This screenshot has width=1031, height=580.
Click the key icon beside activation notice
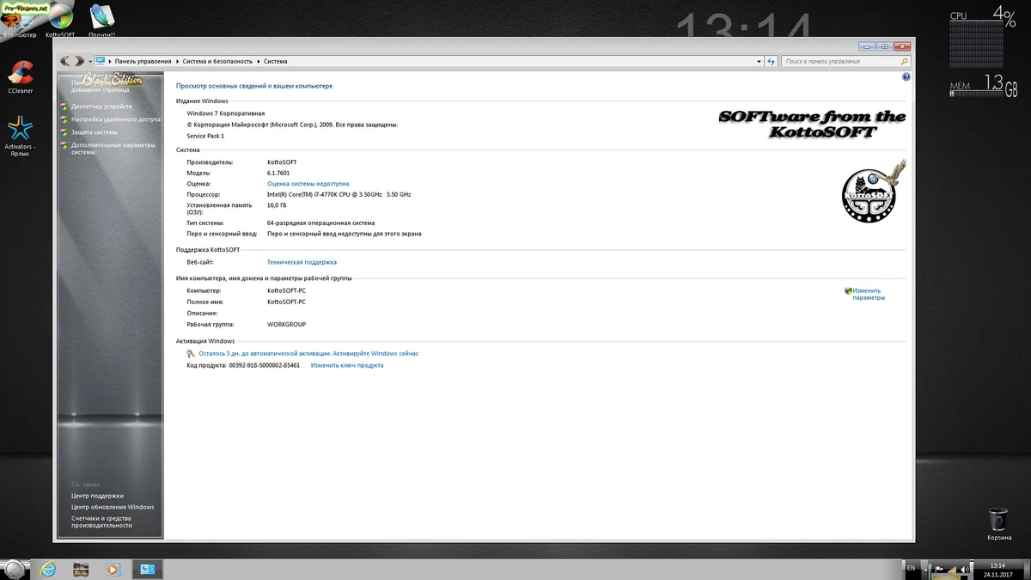191,353
